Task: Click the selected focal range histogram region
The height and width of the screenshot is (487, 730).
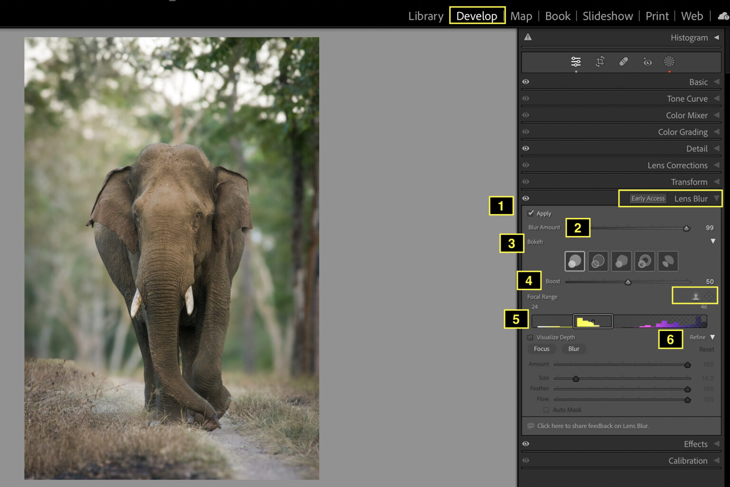Action: coord(593,321)
